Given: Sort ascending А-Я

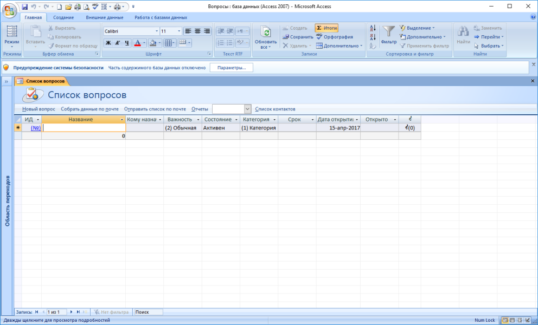Looking at the screenshot, I should (x=373, y=28).
